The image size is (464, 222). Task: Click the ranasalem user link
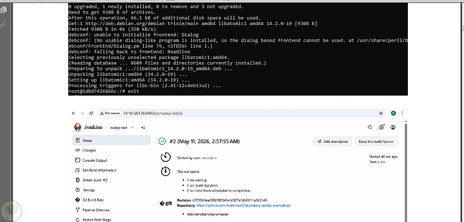pyautogui.click(x=209, y=158)
